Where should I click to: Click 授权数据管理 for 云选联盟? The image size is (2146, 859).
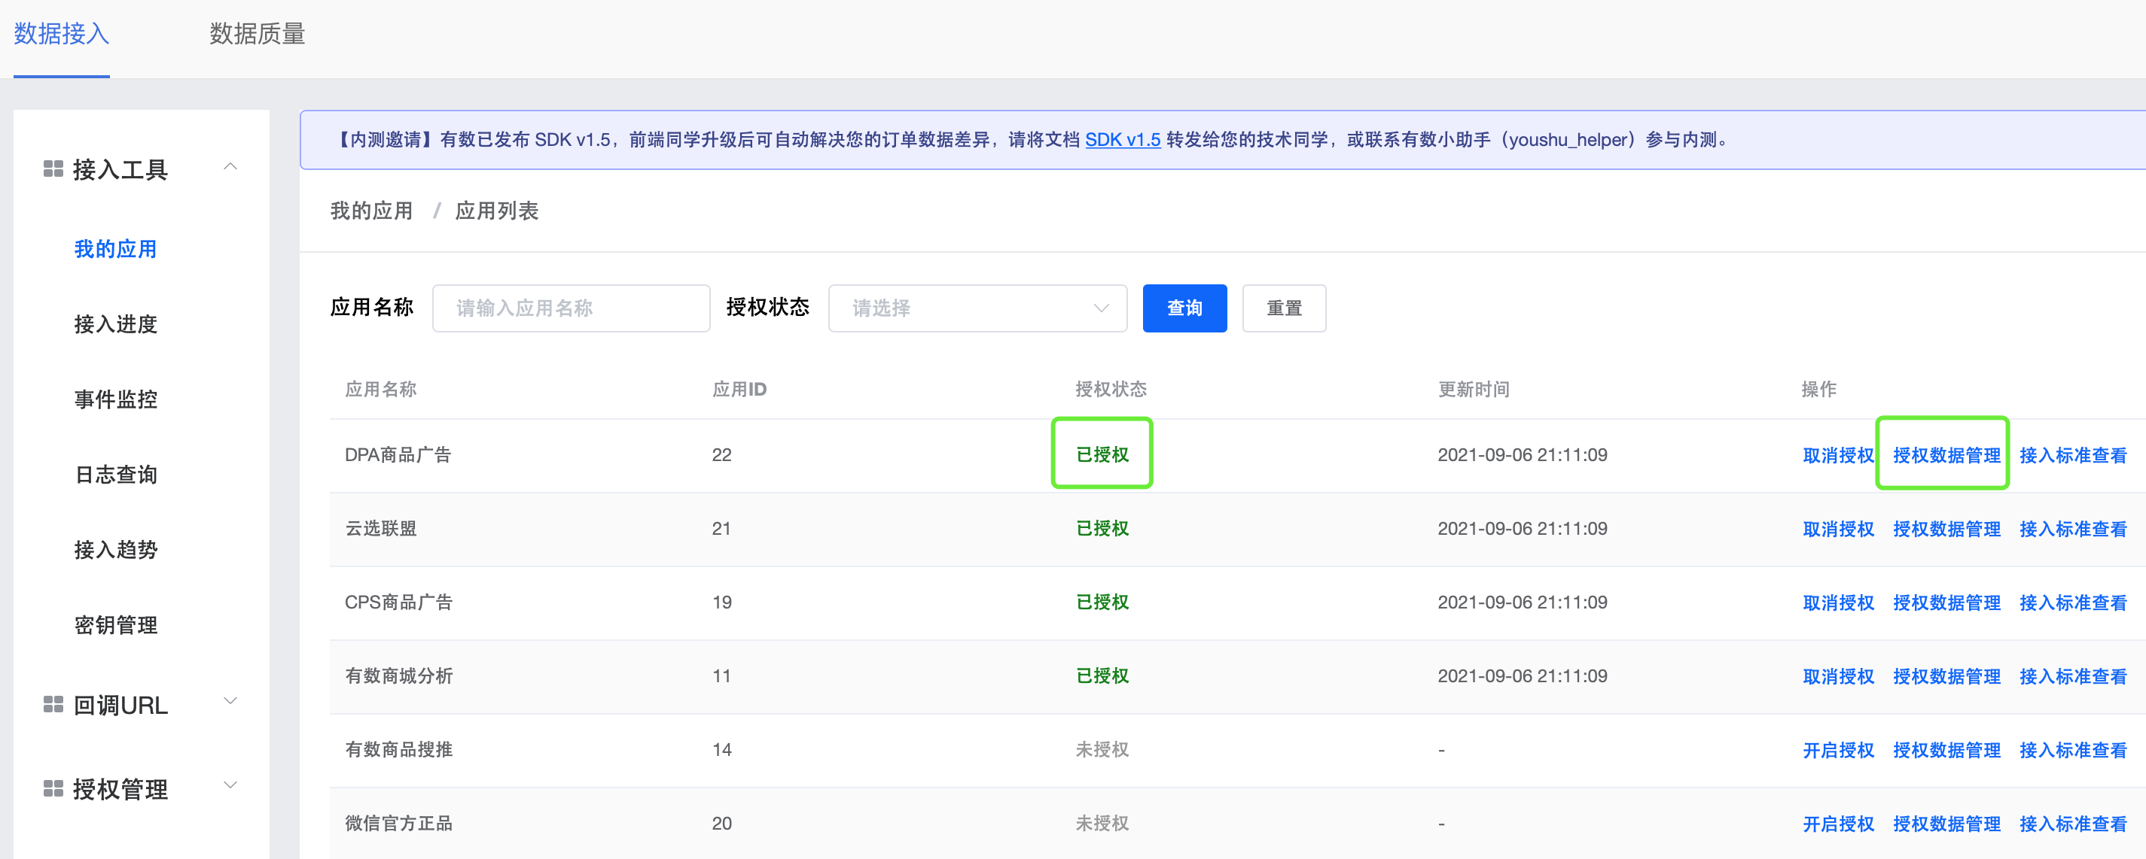(1946, 529)
